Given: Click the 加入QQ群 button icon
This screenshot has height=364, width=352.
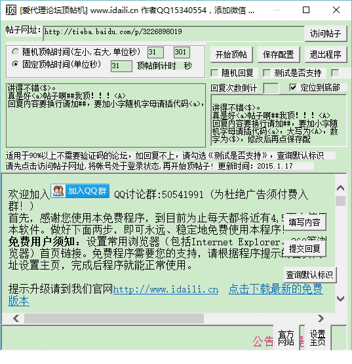Looking at the screenshot, I should point(80,191).
